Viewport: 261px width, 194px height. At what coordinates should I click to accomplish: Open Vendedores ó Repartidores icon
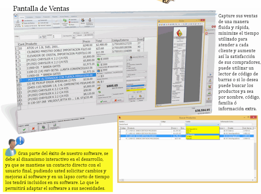click(x=90, y=22)
